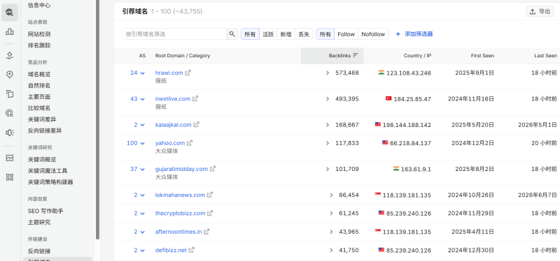Open thecryptobizz.com external link icon

211,213
